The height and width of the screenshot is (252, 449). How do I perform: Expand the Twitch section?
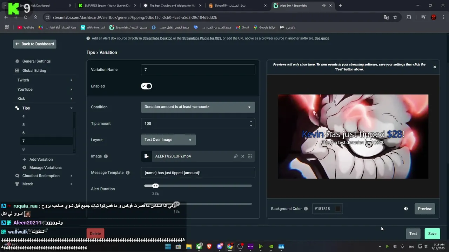(45, 80)
